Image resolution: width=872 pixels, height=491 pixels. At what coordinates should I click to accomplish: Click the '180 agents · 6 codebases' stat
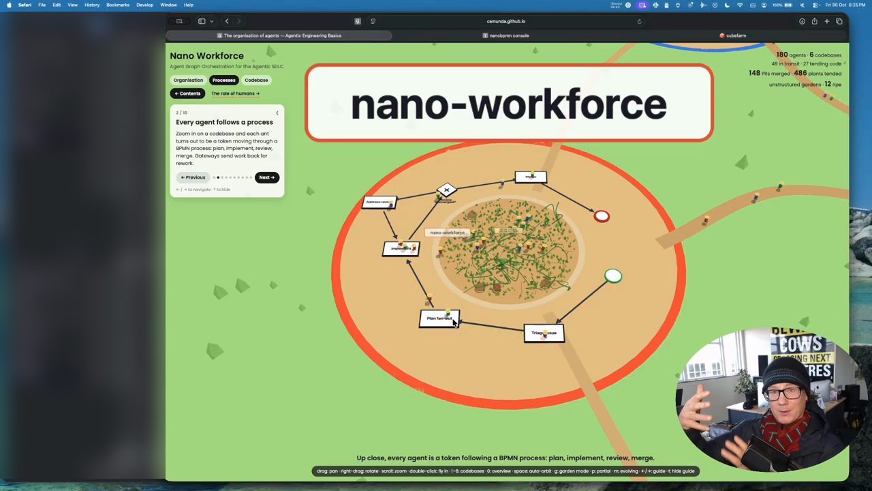pyautogui.click(x=809, y=55)
